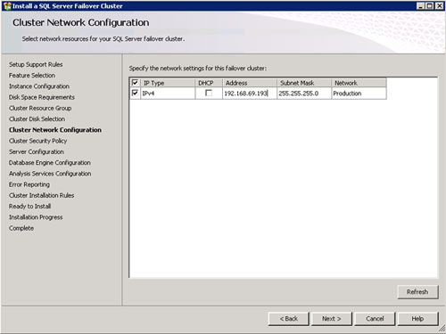
Task: Grab the window resize grip corner
Action: click(x=442, y=329)
